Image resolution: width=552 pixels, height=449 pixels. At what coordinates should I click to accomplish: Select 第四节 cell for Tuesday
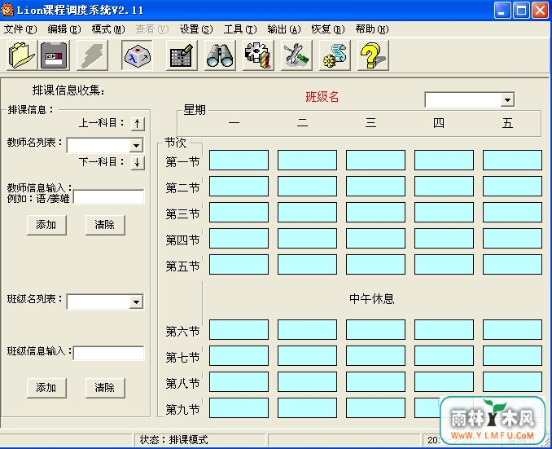307,238
